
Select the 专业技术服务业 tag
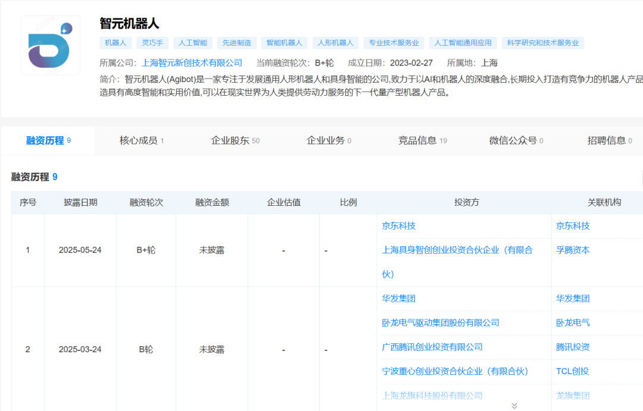pyautogui.click(x=394, y=43)
